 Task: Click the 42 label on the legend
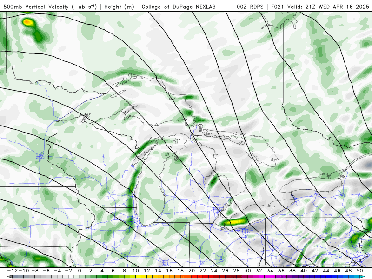(x=315, y=271)
